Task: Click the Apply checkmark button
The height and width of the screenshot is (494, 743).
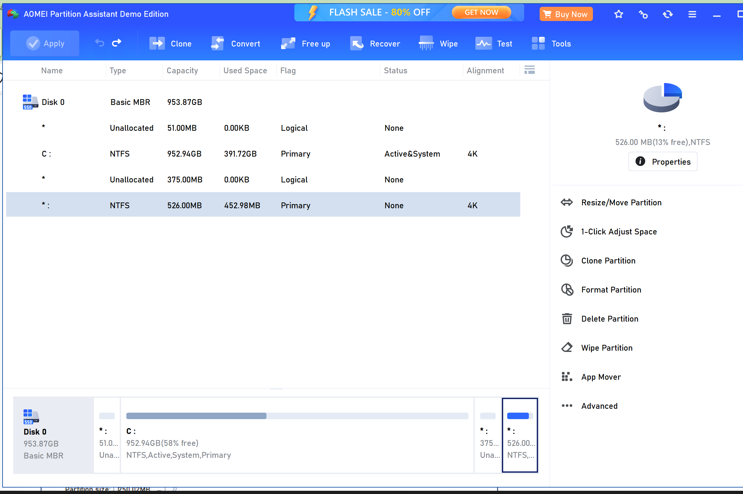Action: 45,44
